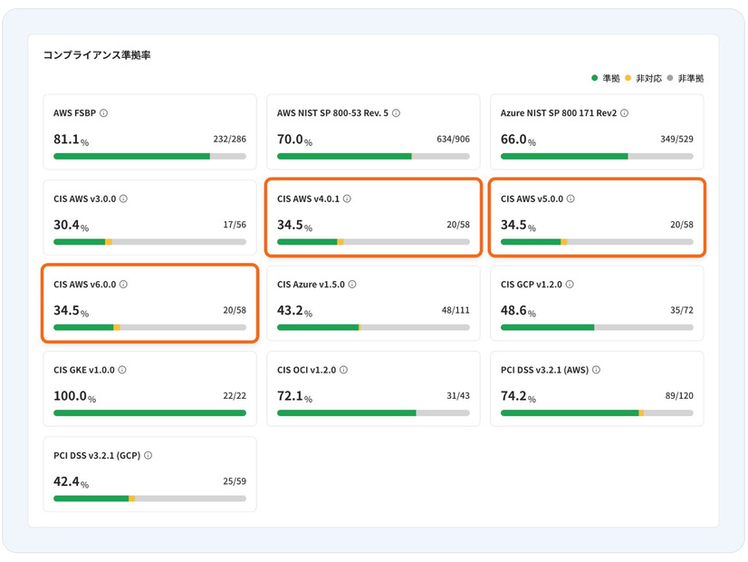The height and width of the screenshot is (562, 748).
Task: Open the CIS AWS v5.0.0 info icon
Action: tap(571, 199)
